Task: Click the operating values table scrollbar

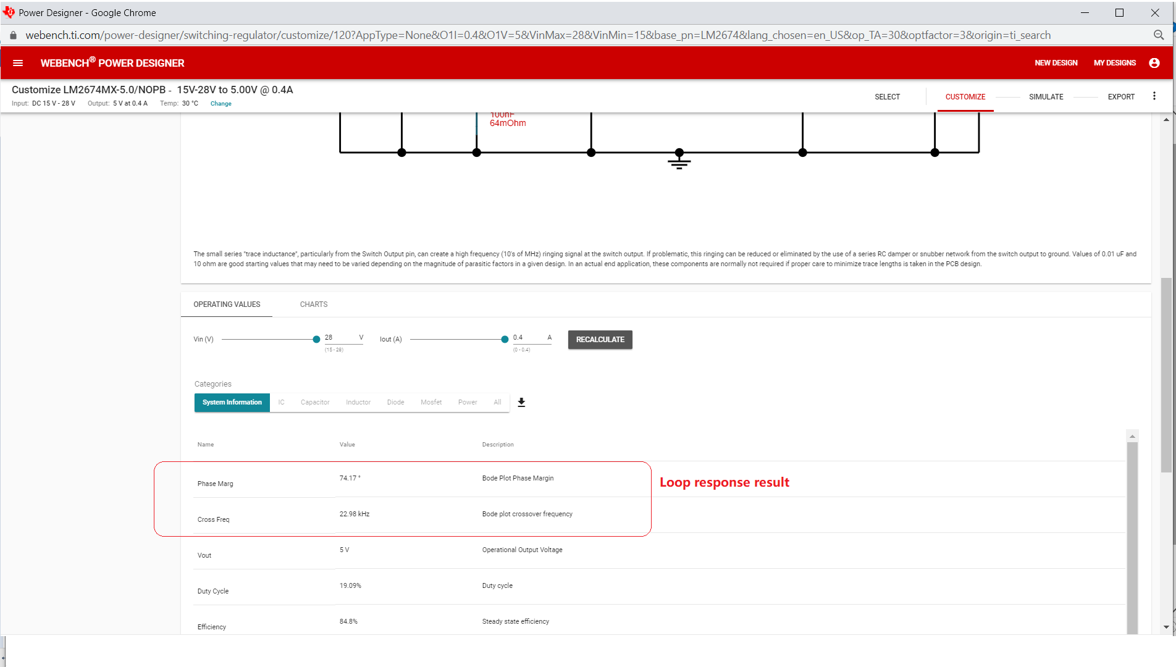Action: 1132,537
